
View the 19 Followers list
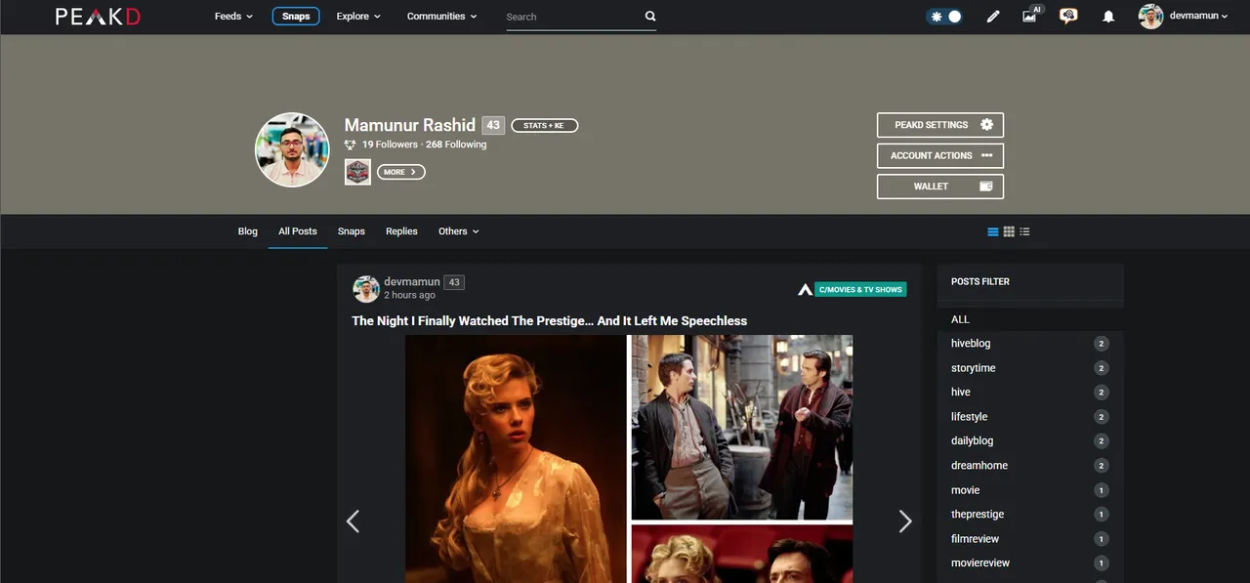click(390, 145)
